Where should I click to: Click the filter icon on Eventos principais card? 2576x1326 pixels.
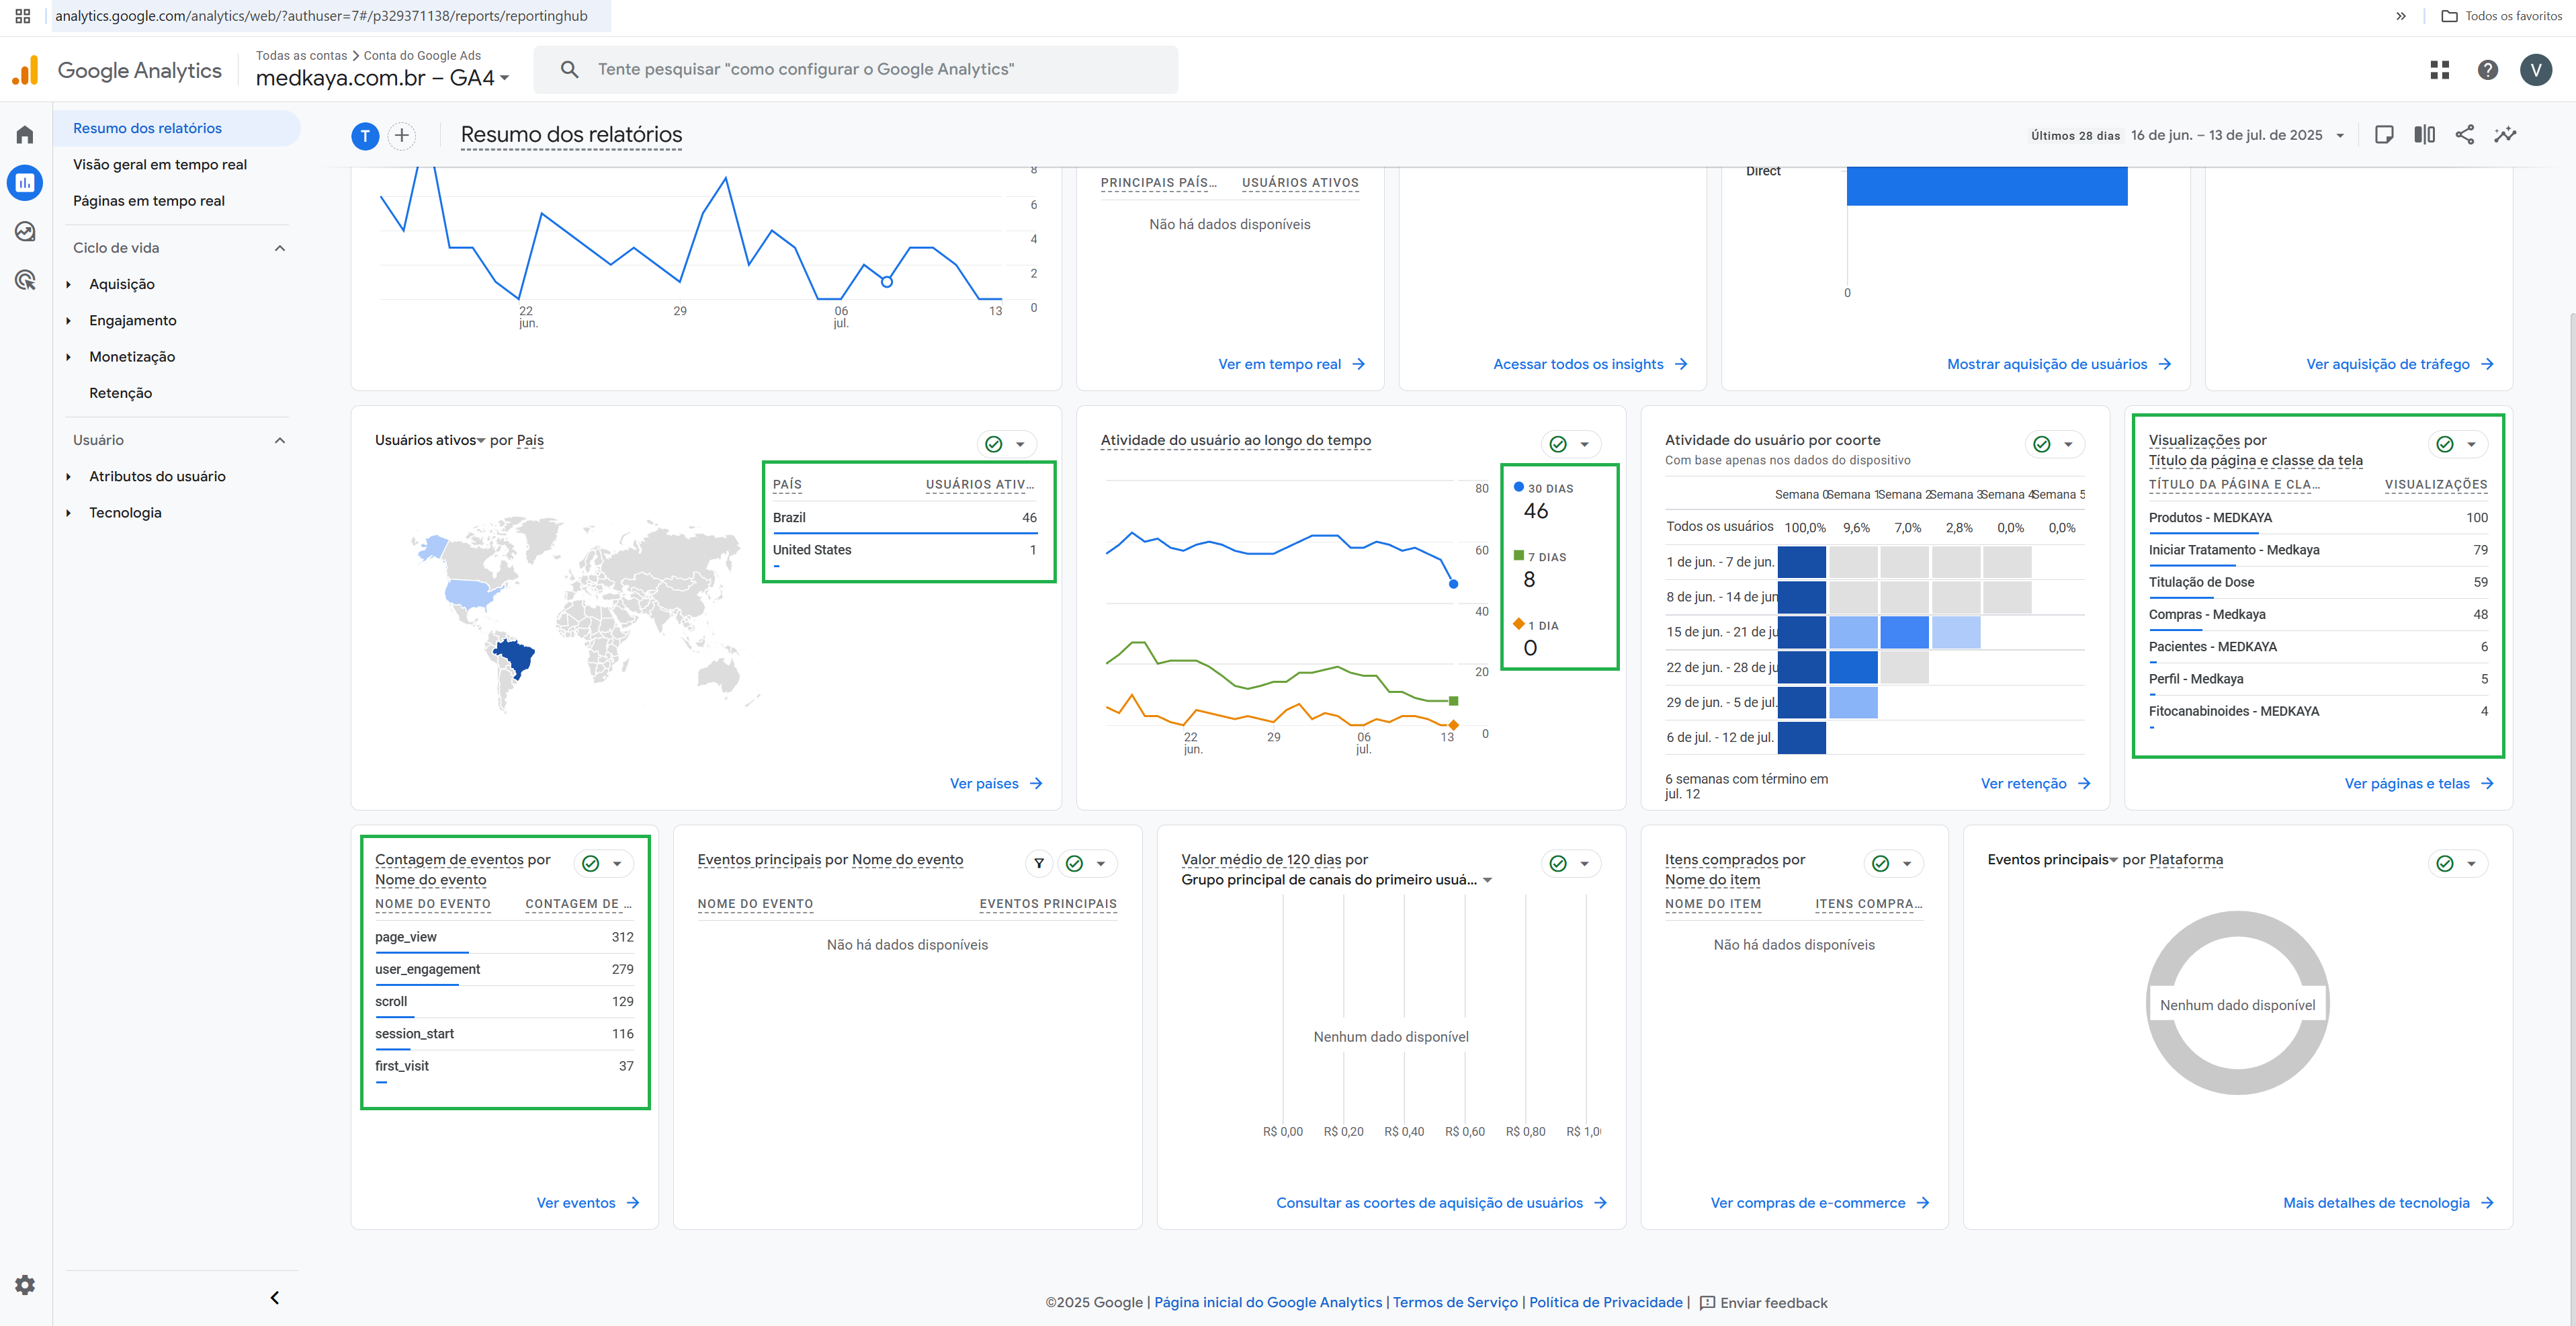[1039, 863]
